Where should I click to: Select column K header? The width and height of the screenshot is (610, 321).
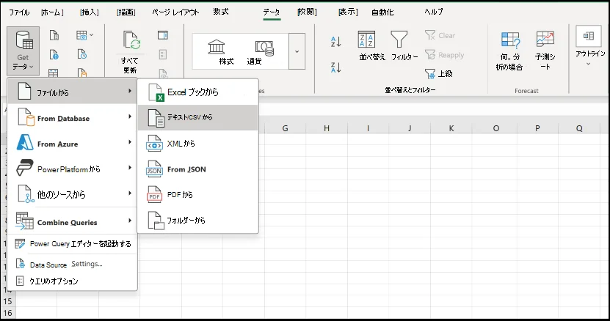451,128
